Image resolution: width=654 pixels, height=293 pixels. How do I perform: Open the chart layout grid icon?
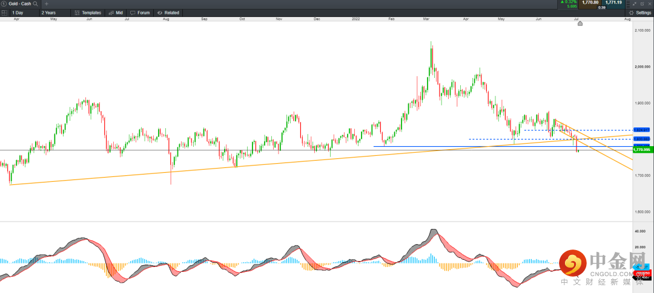click(x=4, y=13)
